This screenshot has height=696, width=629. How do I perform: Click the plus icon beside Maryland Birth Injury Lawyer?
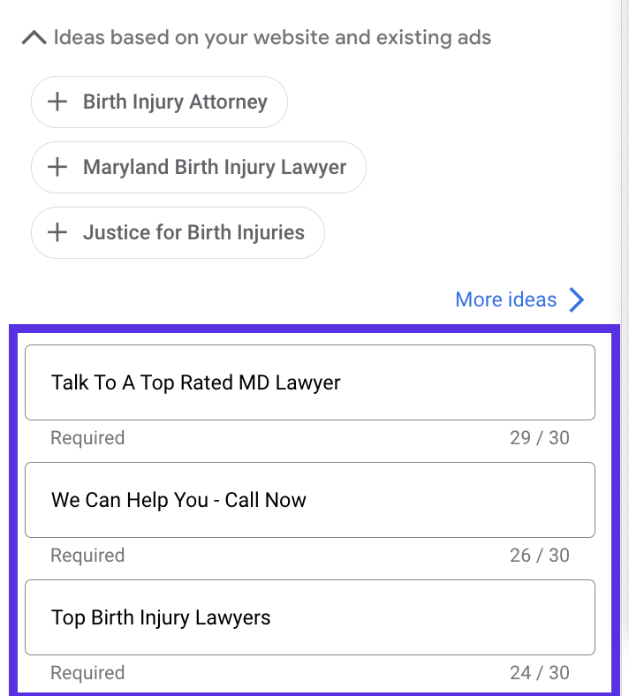click(x=57, y=167)
